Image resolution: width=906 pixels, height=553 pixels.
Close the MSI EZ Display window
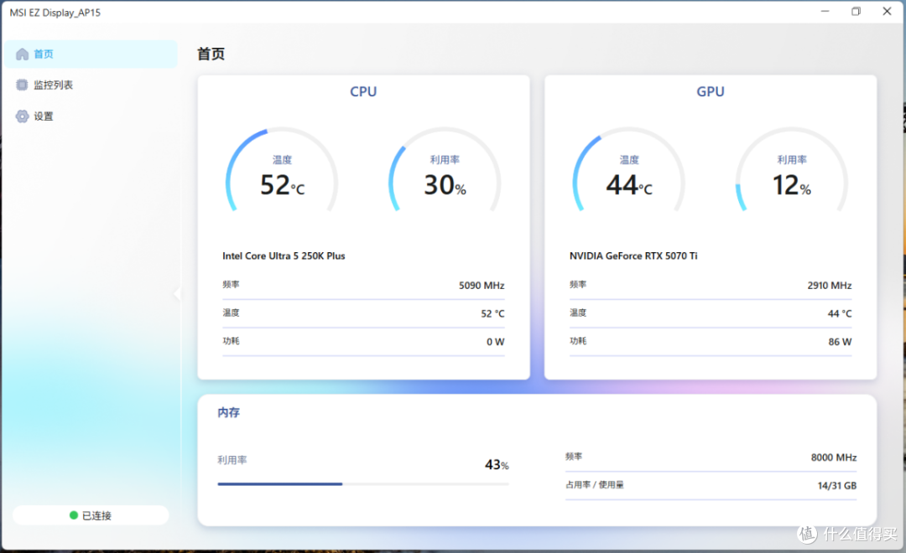[887, 12]
